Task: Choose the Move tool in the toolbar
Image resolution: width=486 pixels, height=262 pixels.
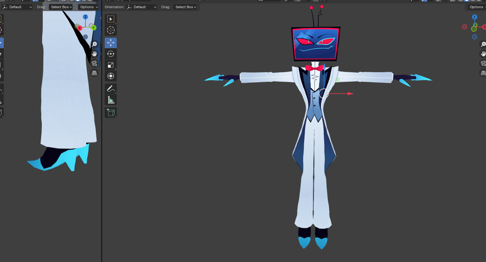Action: tap(111, 43)
